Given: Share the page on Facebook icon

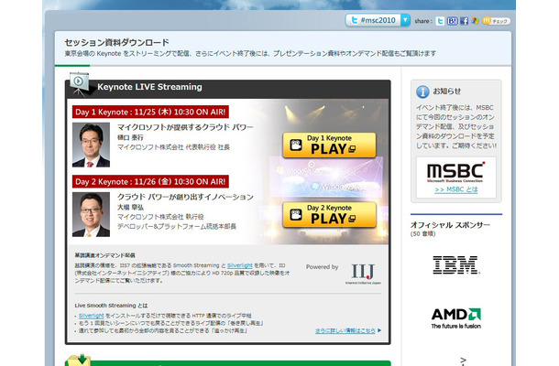Looking at the screenshot, I should tap(464, 21).
